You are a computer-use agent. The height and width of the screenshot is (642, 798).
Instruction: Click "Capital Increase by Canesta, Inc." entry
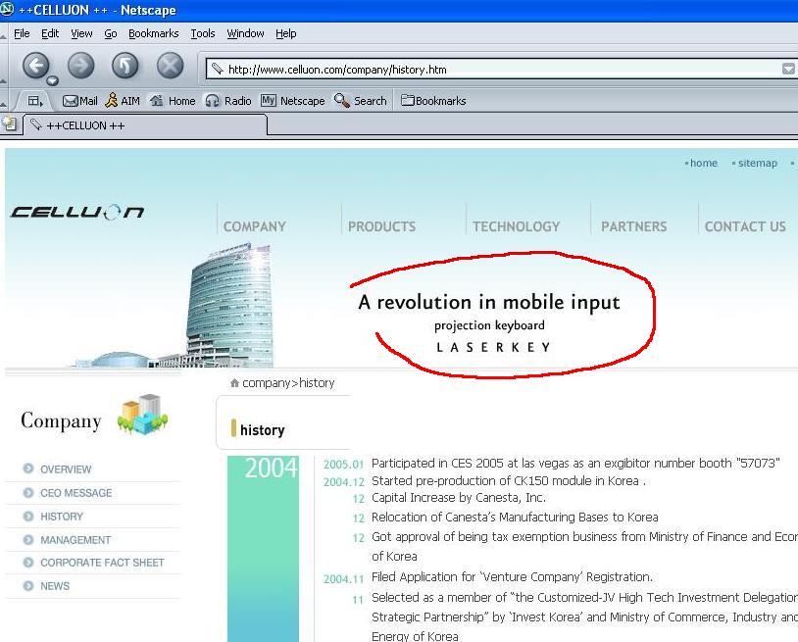(x=459, y=498)
